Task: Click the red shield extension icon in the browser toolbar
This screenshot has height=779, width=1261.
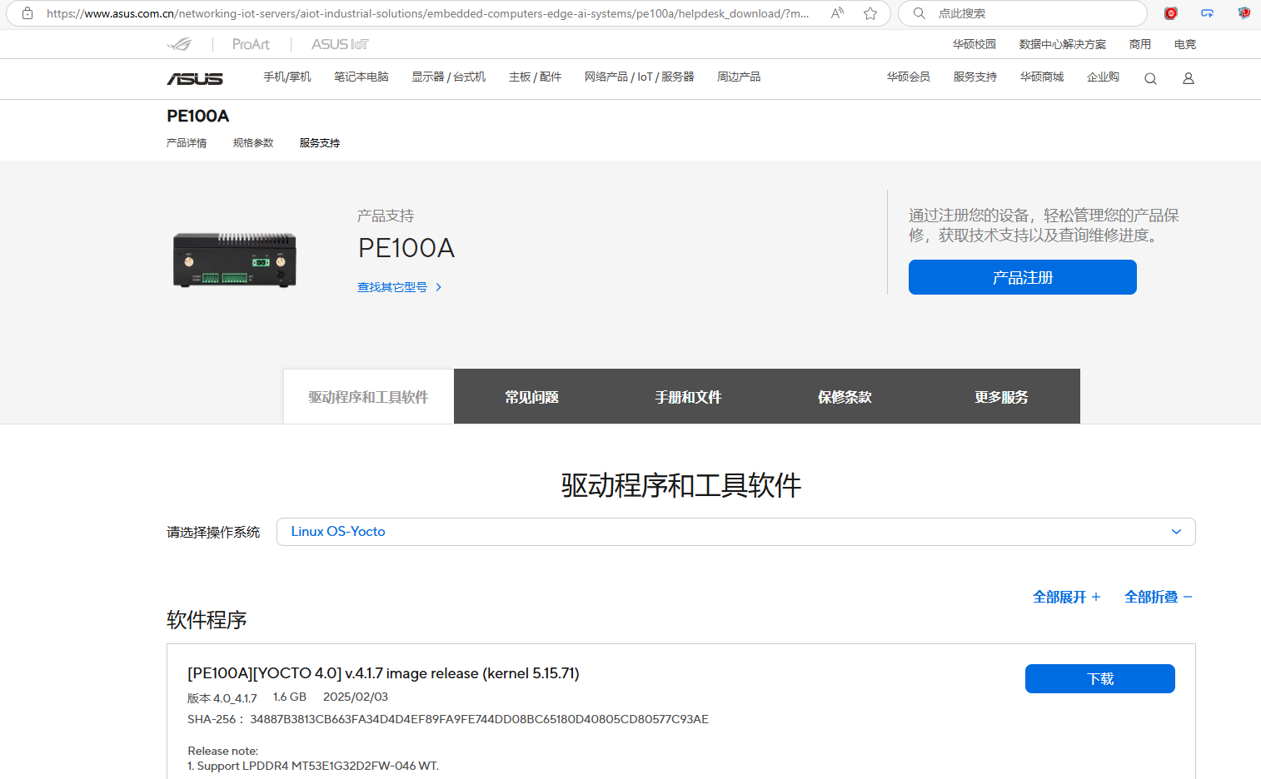Action: (x=1244, y=13)
